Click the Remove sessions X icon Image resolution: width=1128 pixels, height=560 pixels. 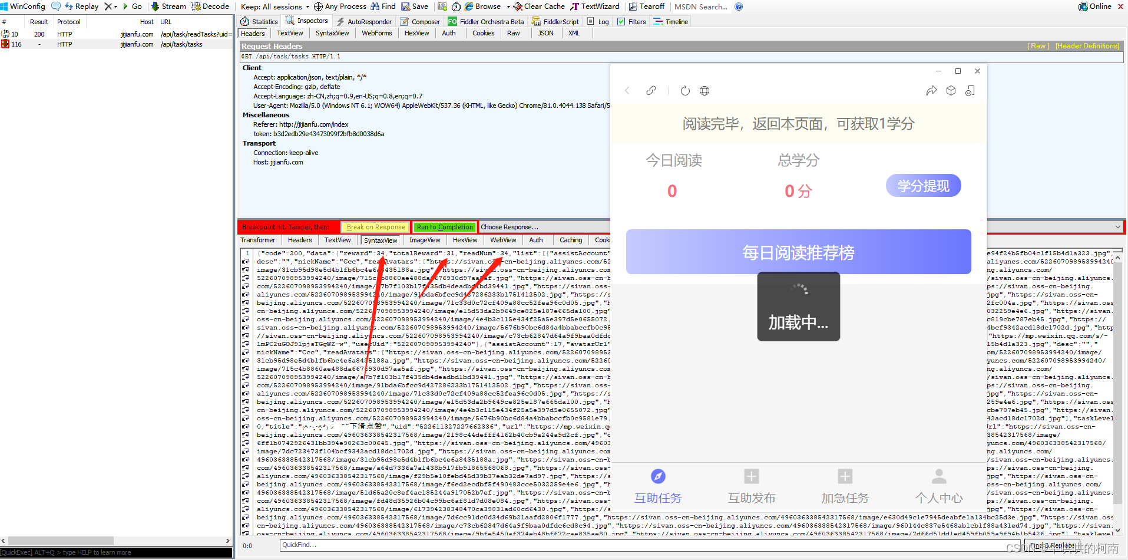[108, 6]
